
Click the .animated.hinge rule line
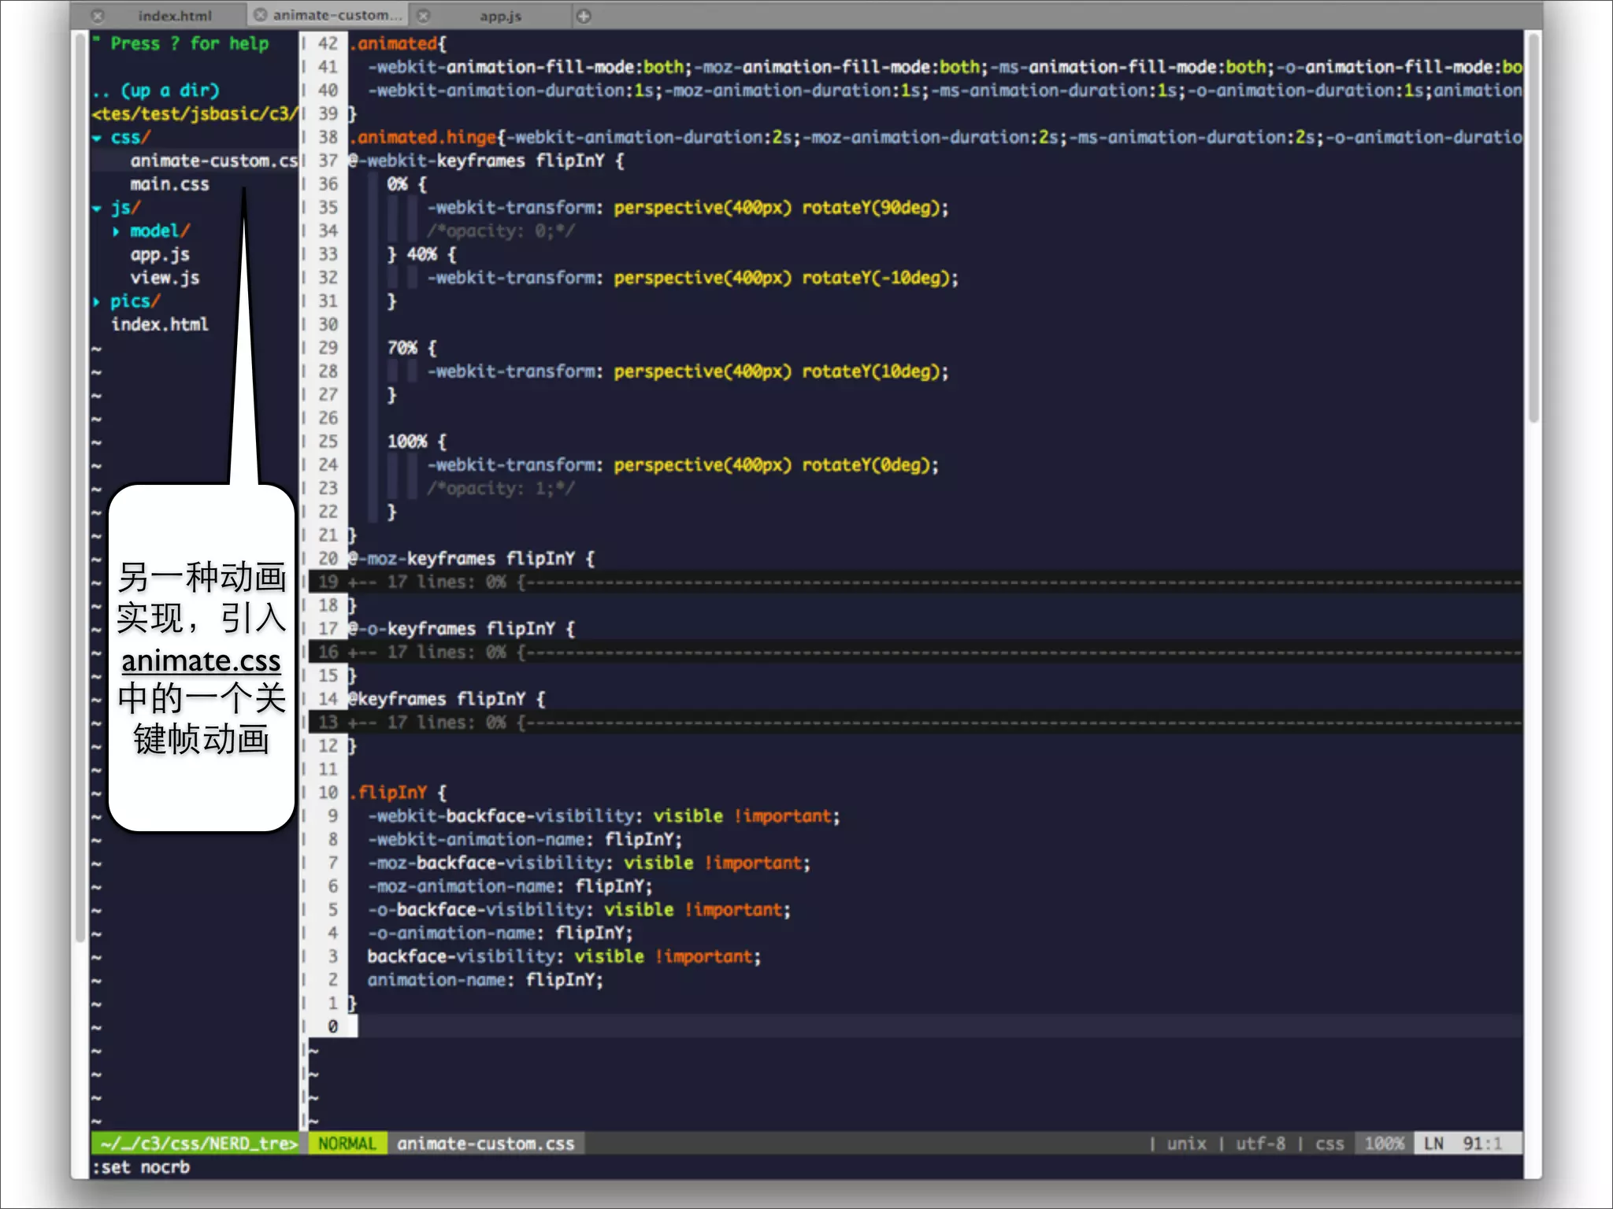coord(935,137)
